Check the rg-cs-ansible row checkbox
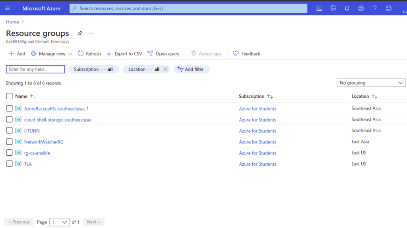This screenshot has height=228, width=407. coord(10,153)
